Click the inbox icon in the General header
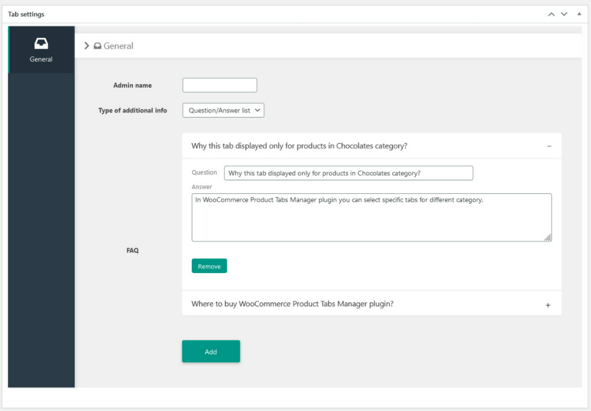Viewport: 591px width, 411px height. point(98,46)
